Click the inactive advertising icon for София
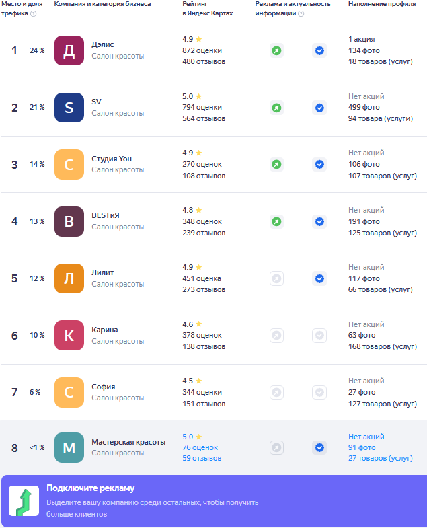The height and width of the screenshot is (528, 427). (x=276, y=392)
